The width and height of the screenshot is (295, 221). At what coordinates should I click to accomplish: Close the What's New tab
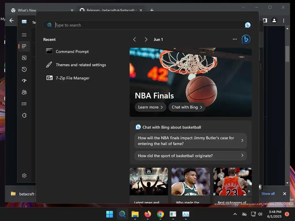click(x=72, y=10)
